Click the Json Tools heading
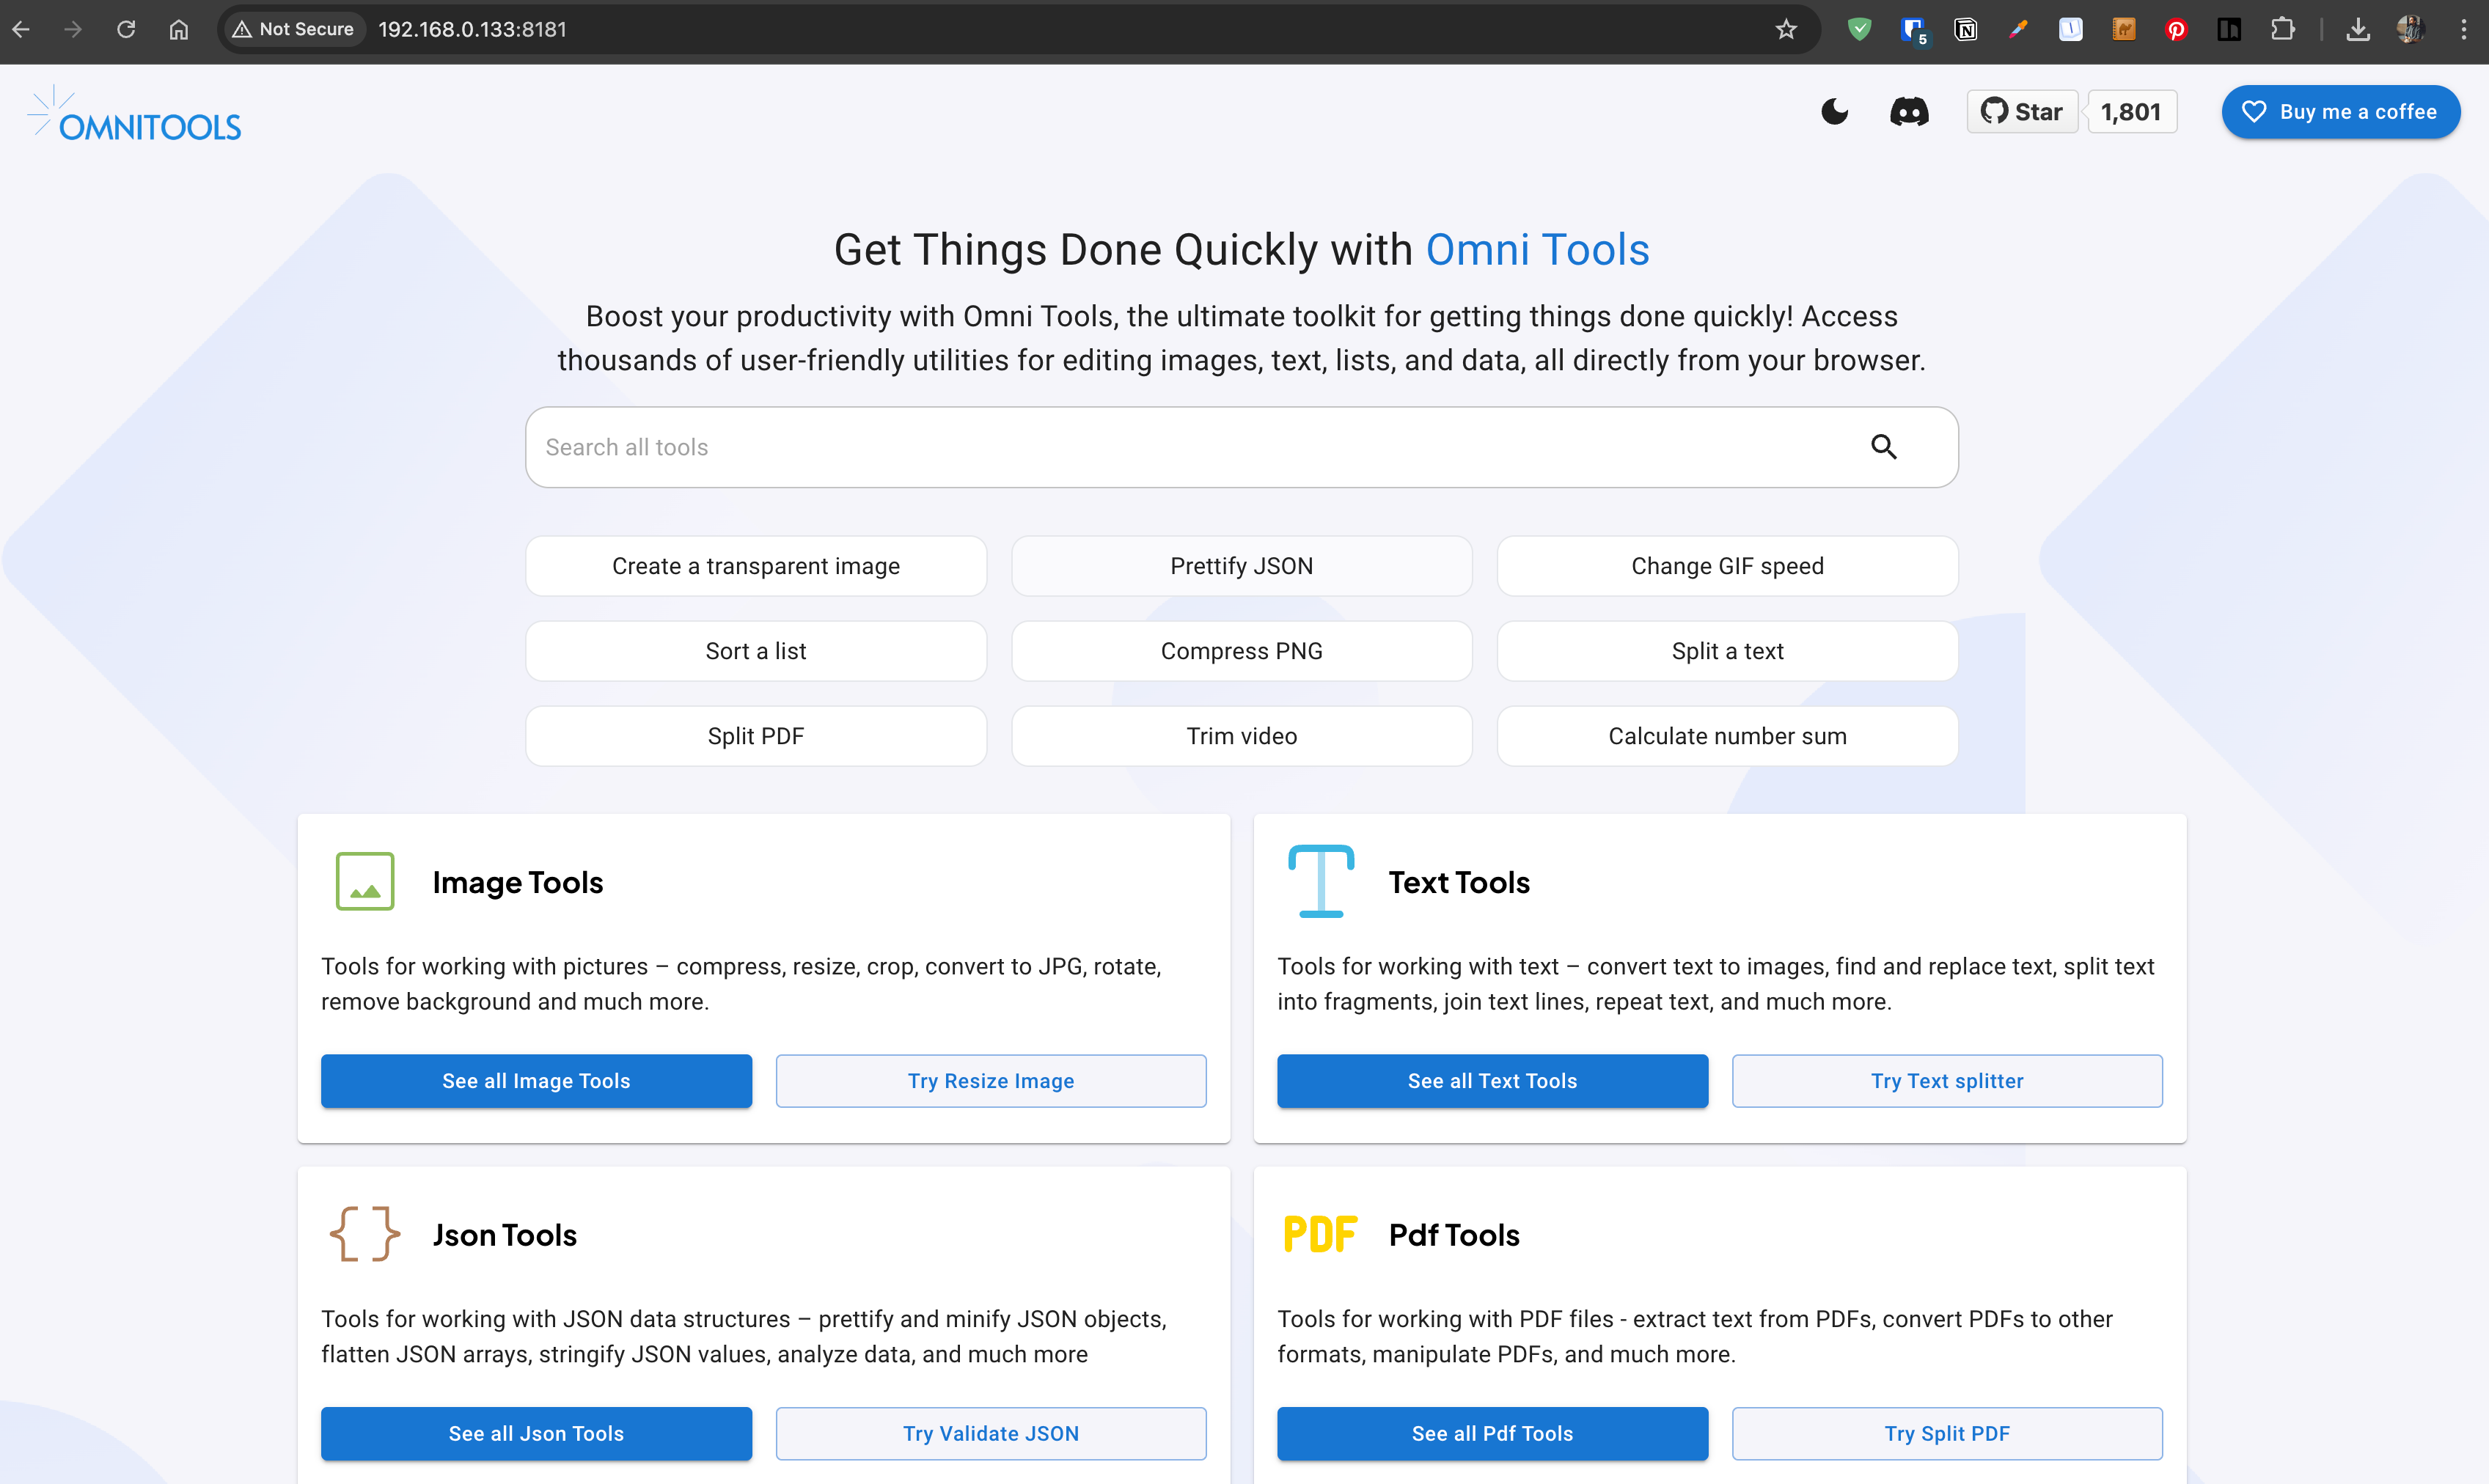2489x1484 pixels. [505, 1235]
